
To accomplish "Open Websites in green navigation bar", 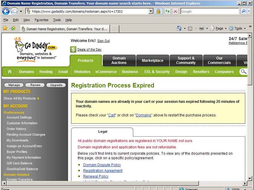I will [82, 72].
